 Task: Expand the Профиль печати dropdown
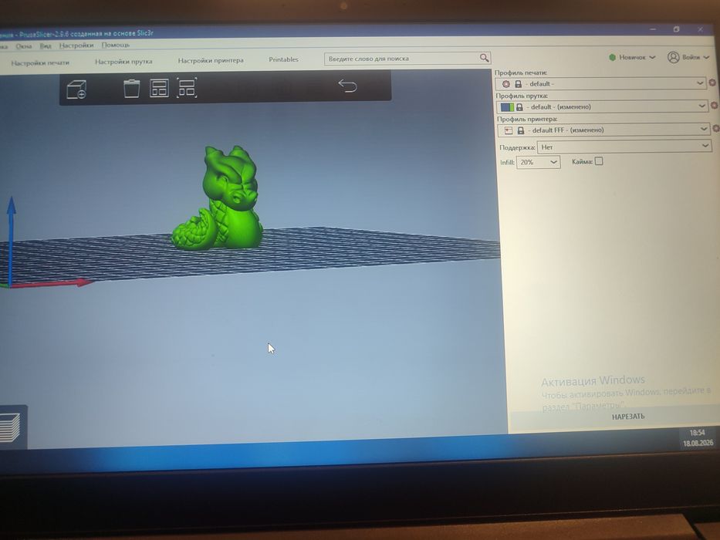700,83
